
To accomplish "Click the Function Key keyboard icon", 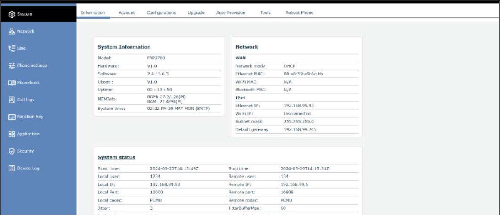I will pyautogui.click(x=12, y=117).
